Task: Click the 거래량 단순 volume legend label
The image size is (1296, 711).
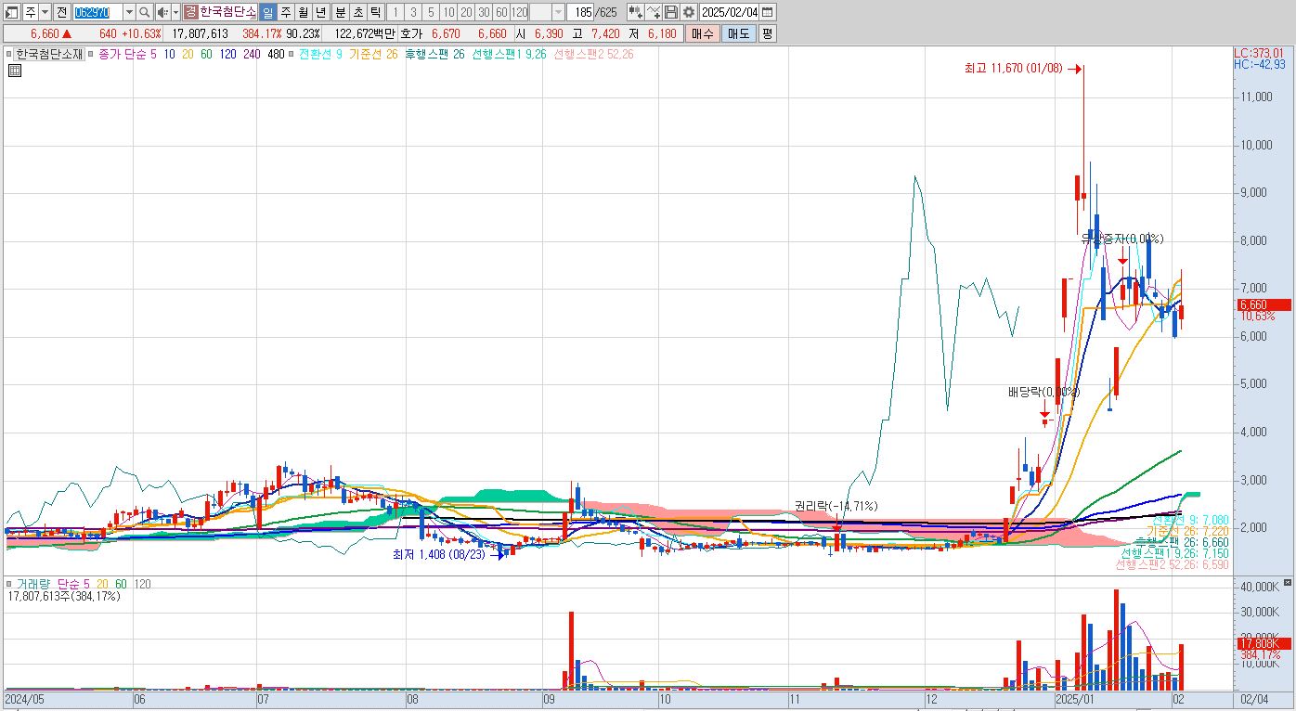Action: pos(47,584)
